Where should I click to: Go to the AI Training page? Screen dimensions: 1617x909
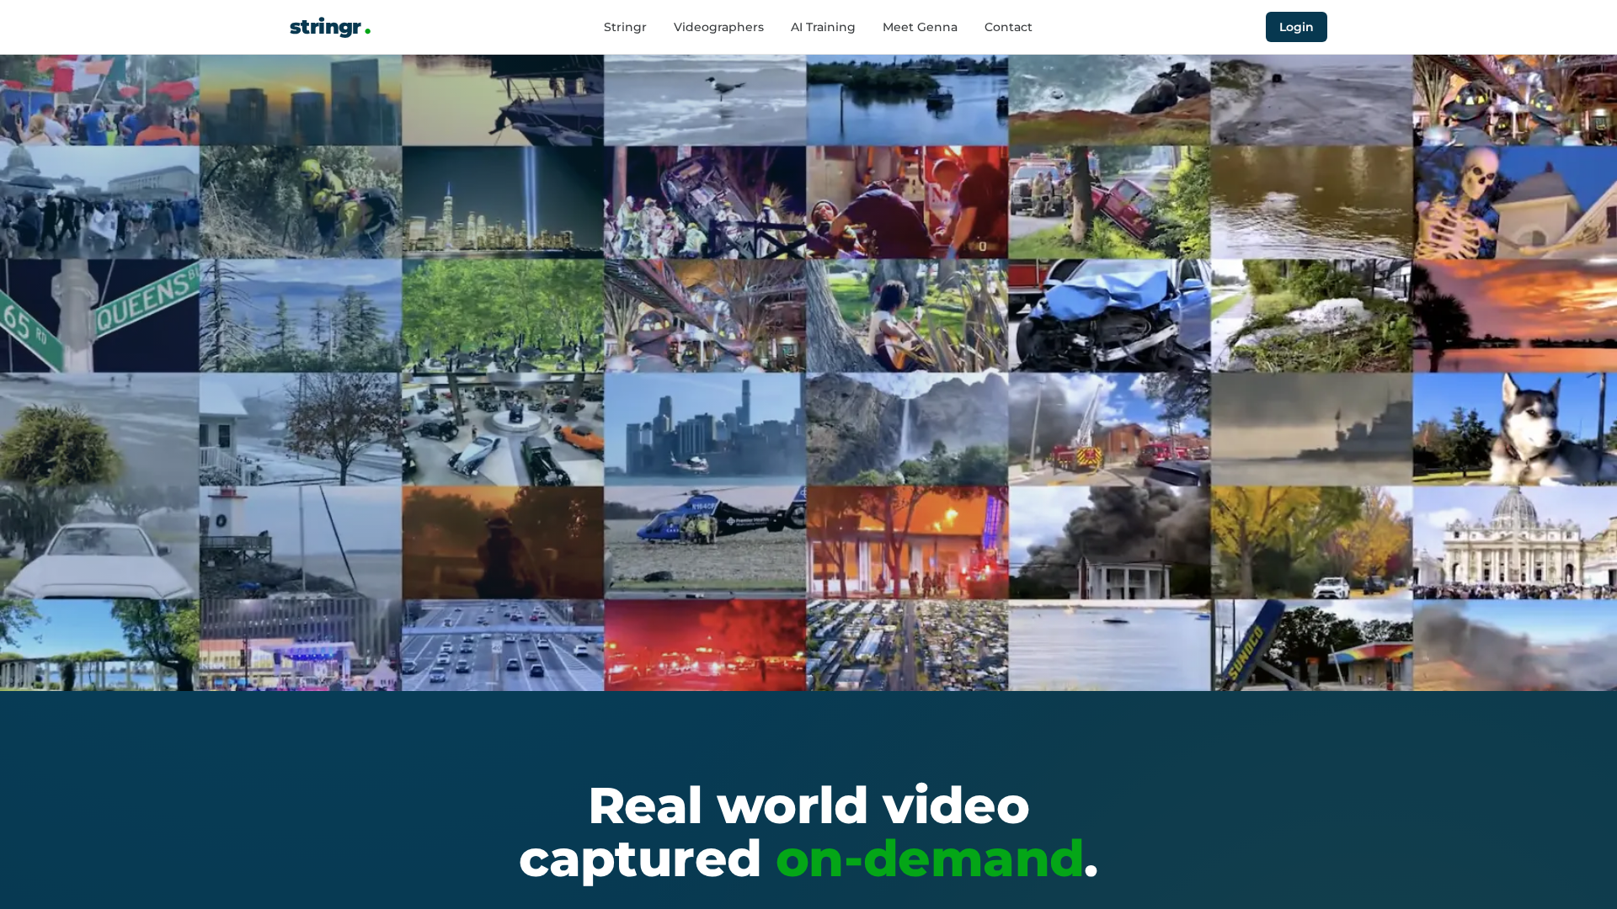823,27
